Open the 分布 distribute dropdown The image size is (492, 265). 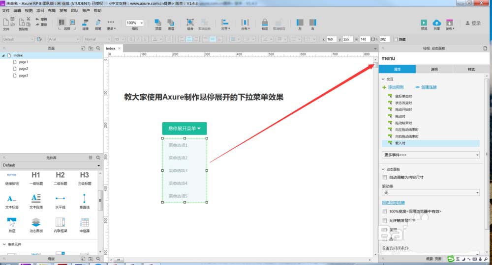click(x=245, y=25)
